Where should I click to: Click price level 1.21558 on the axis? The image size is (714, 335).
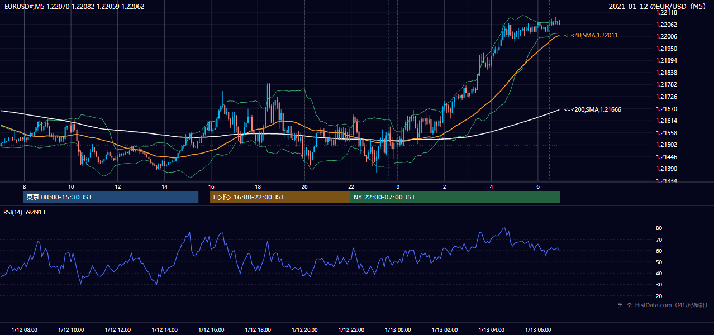click(667, 133)
